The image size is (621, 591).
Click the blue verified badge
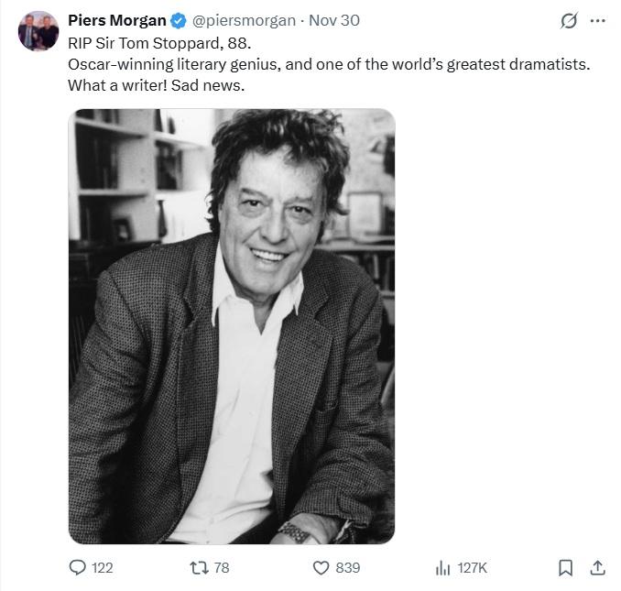180,20
